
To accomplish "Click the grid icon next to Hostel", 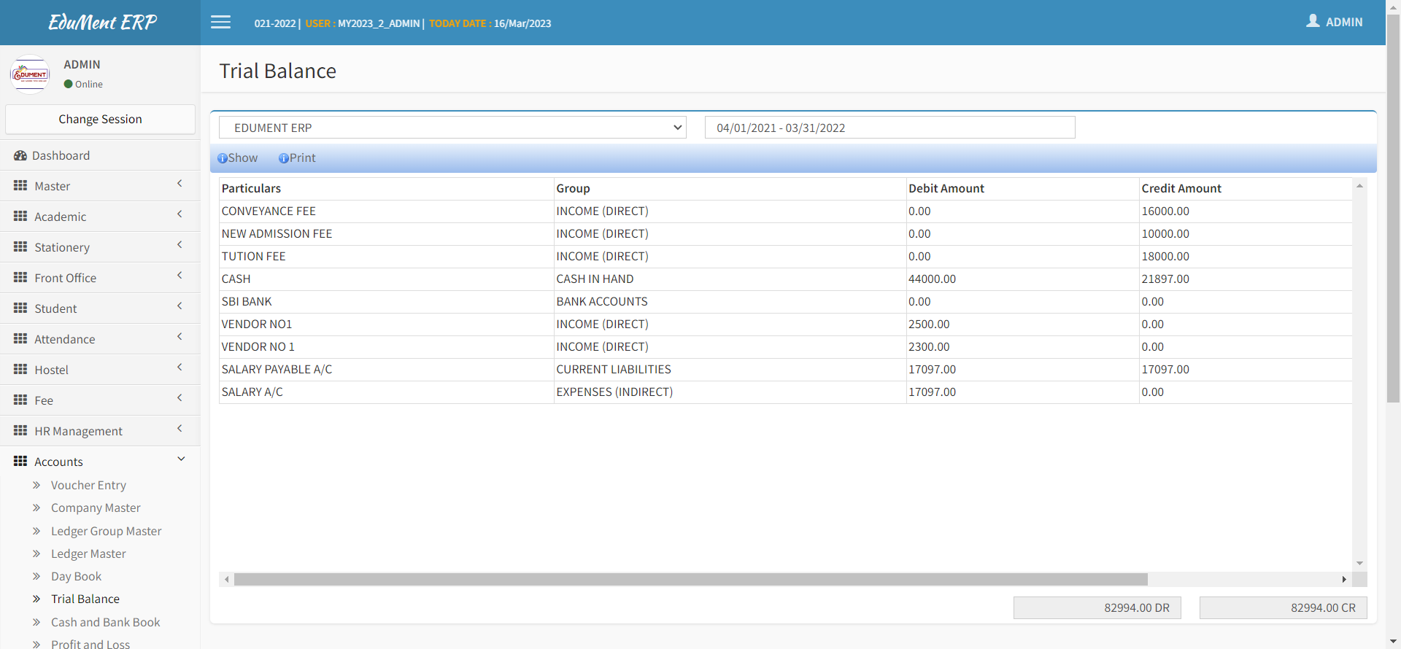I will (20, 369).
